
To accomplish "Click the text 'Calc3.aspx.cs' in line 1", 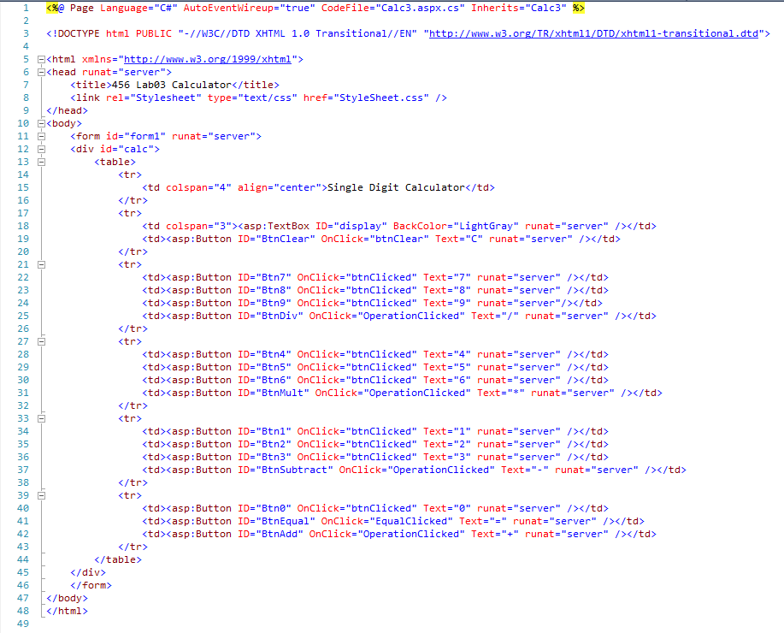I will pyautogui.click(x=420, y=8).
